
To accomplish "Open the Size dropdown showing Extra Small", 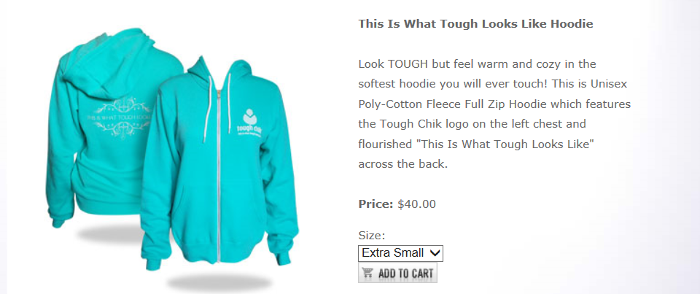I will click(x=400, y=253).
